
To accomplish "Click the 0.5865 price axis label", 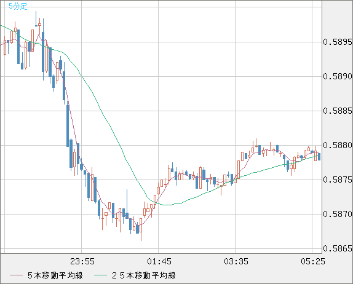I will pyautogui.click(x=338, y=248).
